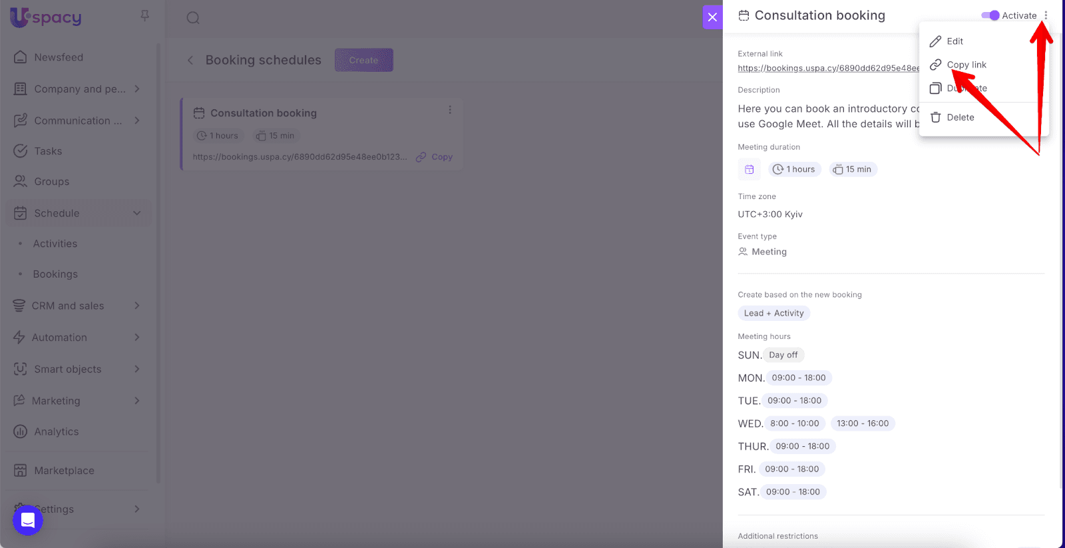The image size is (1065, 548).
Task: Open the Consultation booking card title
Action: click(264, 113)
